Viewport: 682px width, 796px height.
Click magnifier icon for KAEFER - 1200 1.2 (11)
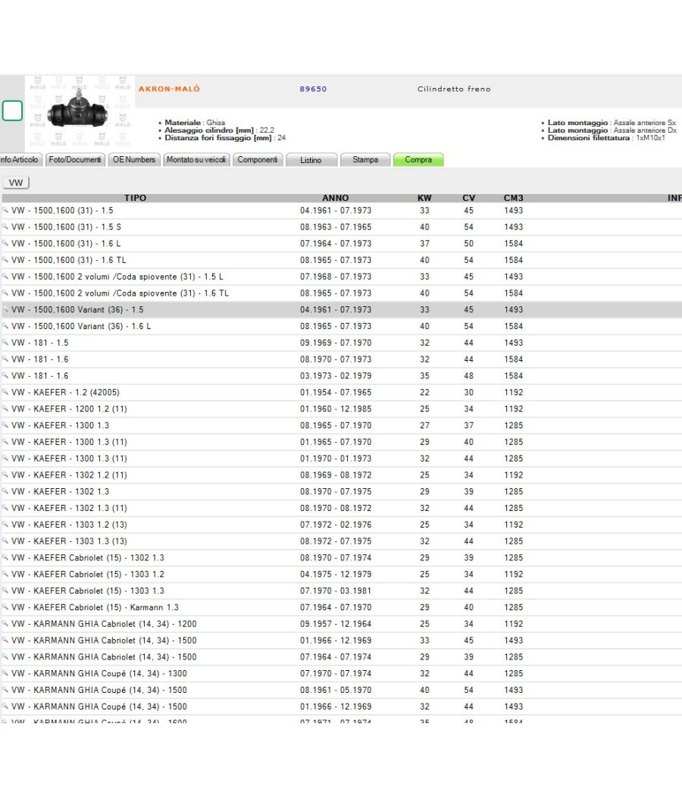coord(5,409)
